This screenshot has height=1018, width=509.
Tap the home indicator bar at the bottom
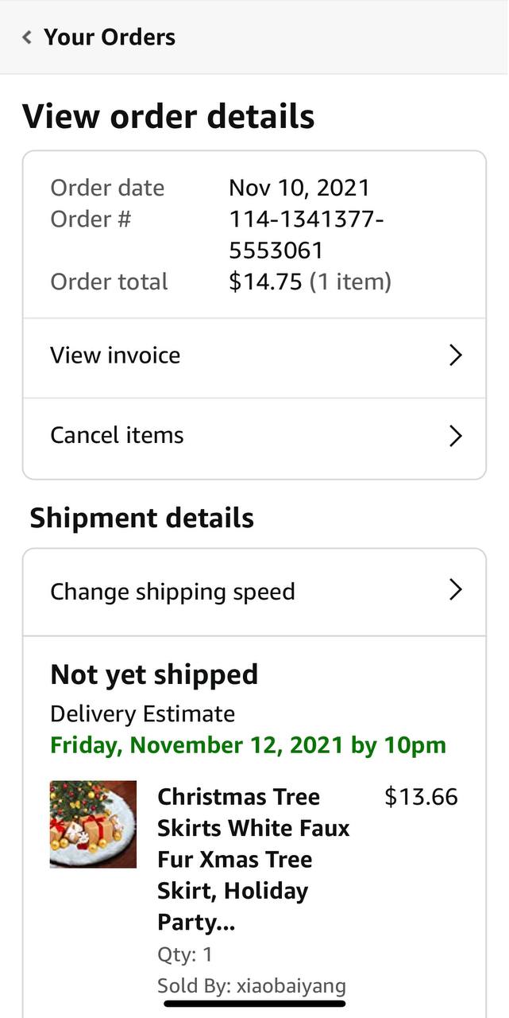coord(254,1004)
